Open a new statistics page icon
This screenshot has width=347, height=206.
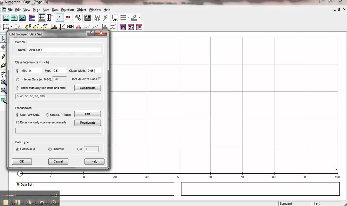click(x=6, y=18)
